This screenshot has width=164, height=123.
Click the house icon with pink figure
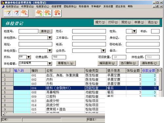[24, 13]
